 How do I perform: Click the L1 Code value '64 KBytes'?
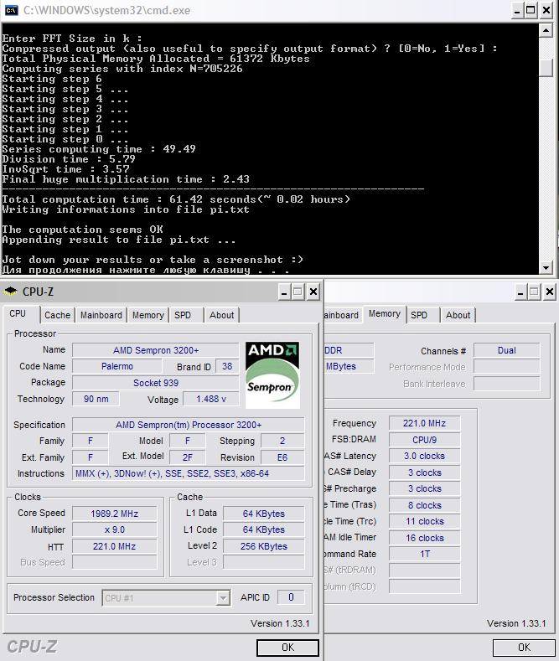(263, 529)
